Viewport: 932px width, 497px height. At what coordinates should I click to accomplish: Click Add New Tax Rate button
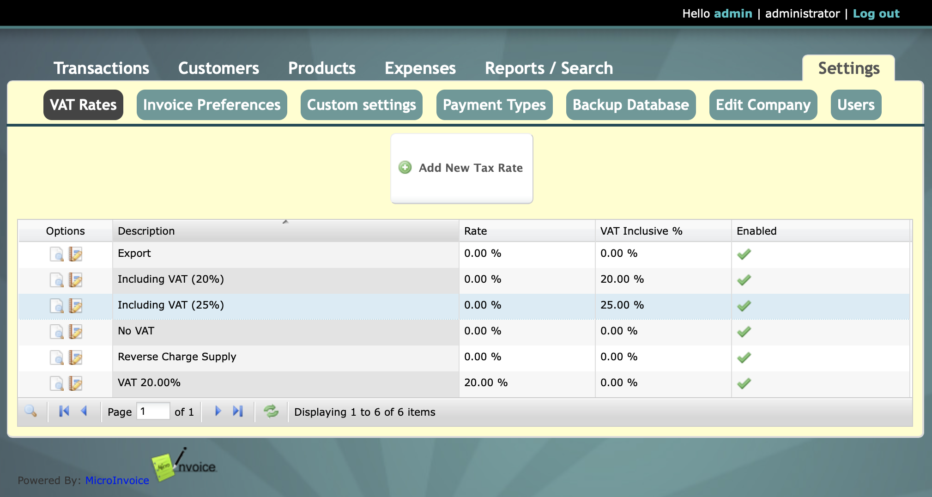coord(462,168)
